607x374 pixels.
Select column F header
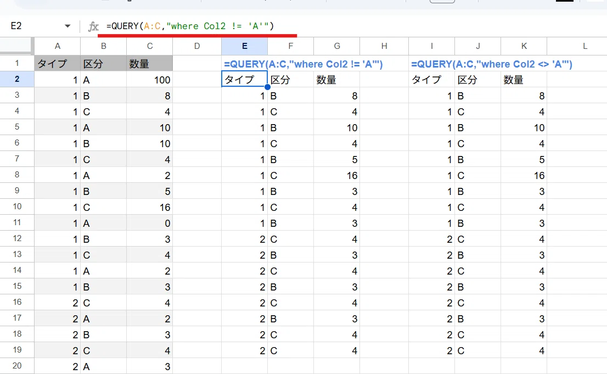(290, 46)
